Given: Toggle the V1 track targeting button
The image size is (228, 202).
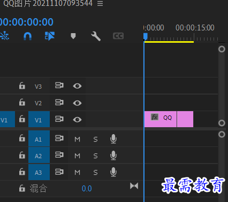Looking at the screenshot, I should point(39,119).
